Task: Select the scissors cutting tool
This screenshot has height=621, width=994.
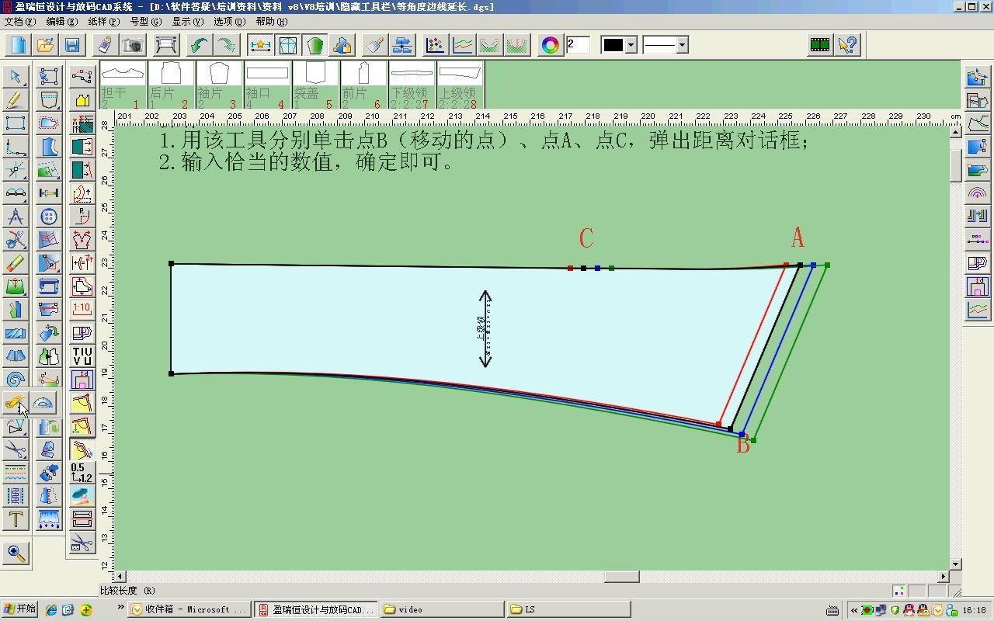Action: [17, 449]
